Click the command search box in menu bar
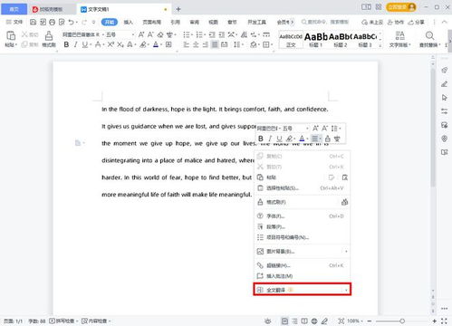Viewport: 452px width, 326px height. tap(325, 22)
